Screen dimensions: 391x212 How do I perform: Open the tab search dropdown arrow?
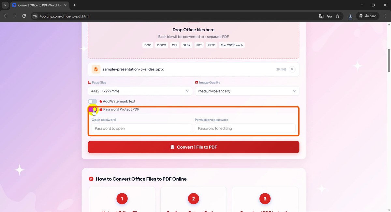pyautogui.click(x=5, y=5)
